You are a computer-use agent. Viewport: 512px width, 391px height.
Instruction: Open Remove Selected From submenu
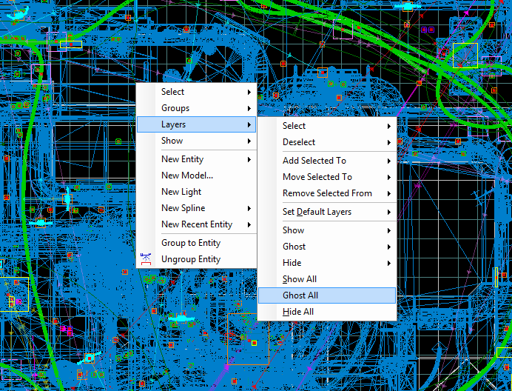pos(327,193)
